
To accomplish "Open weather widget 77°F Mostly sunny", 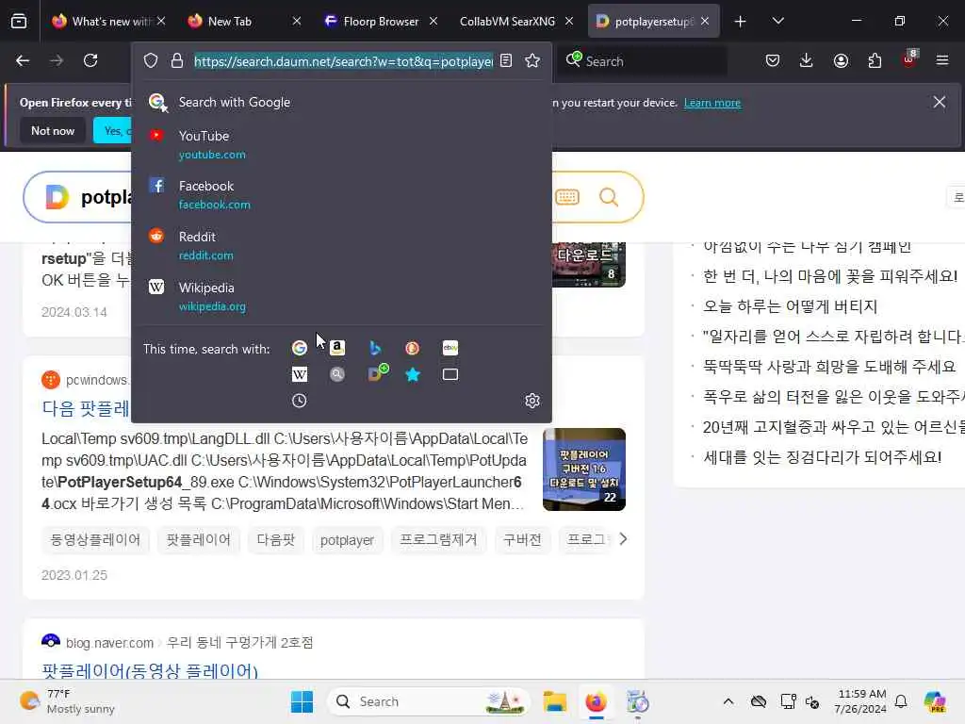I will pyautogui.click(x=67, y=701).
